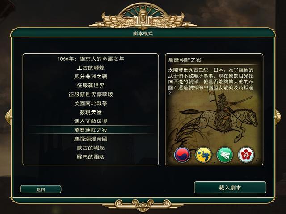Click the 返回 back button

41,189
